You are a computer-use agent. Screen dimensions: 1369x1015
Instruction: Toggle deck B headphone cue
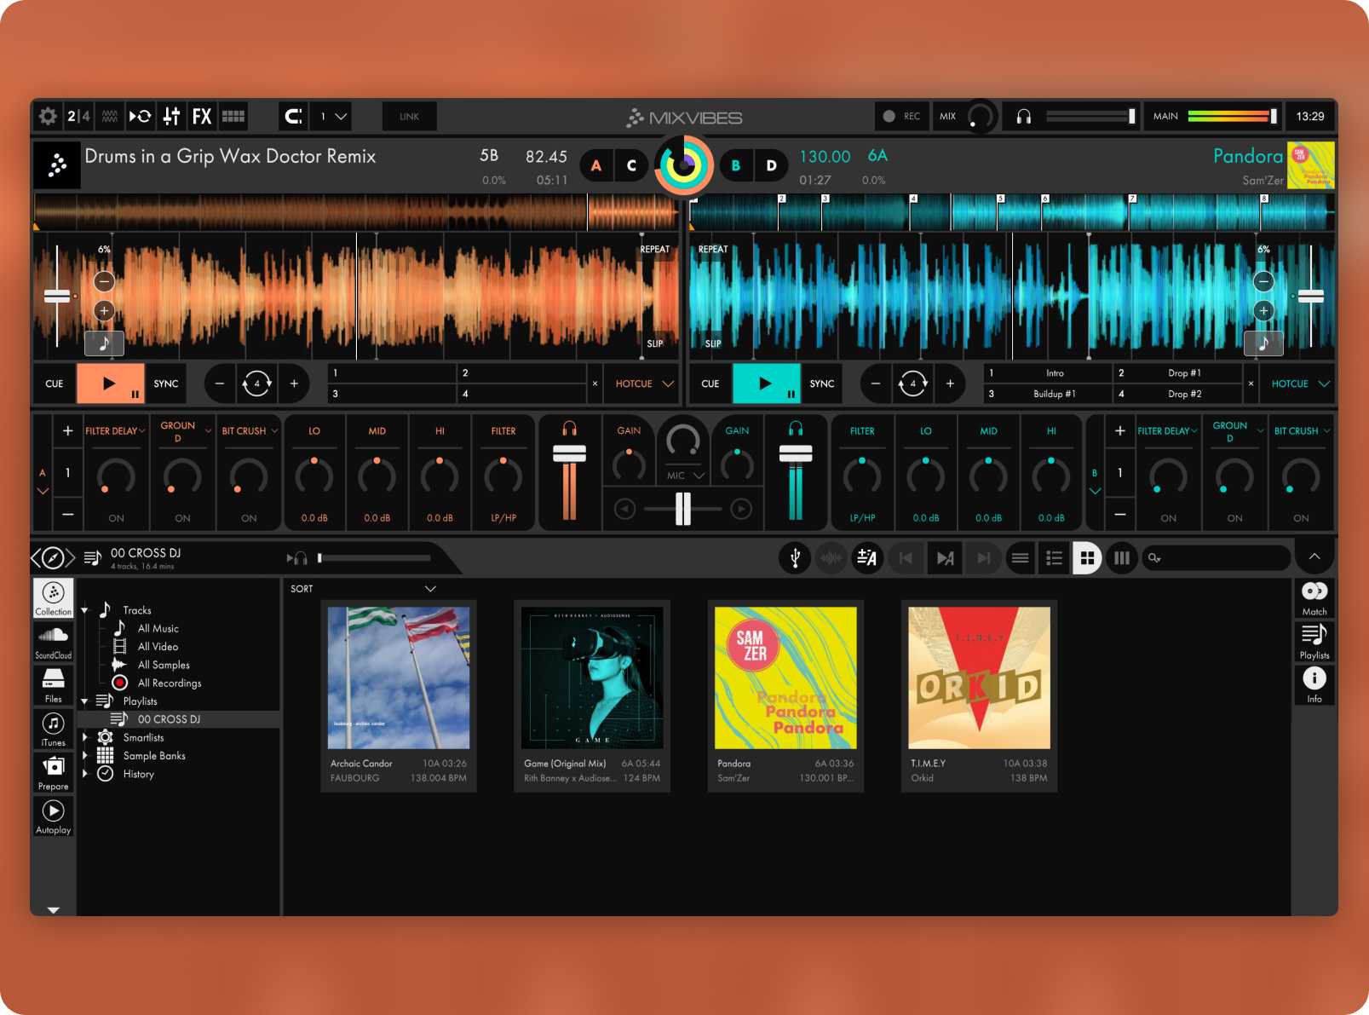[x=796, y=429]
